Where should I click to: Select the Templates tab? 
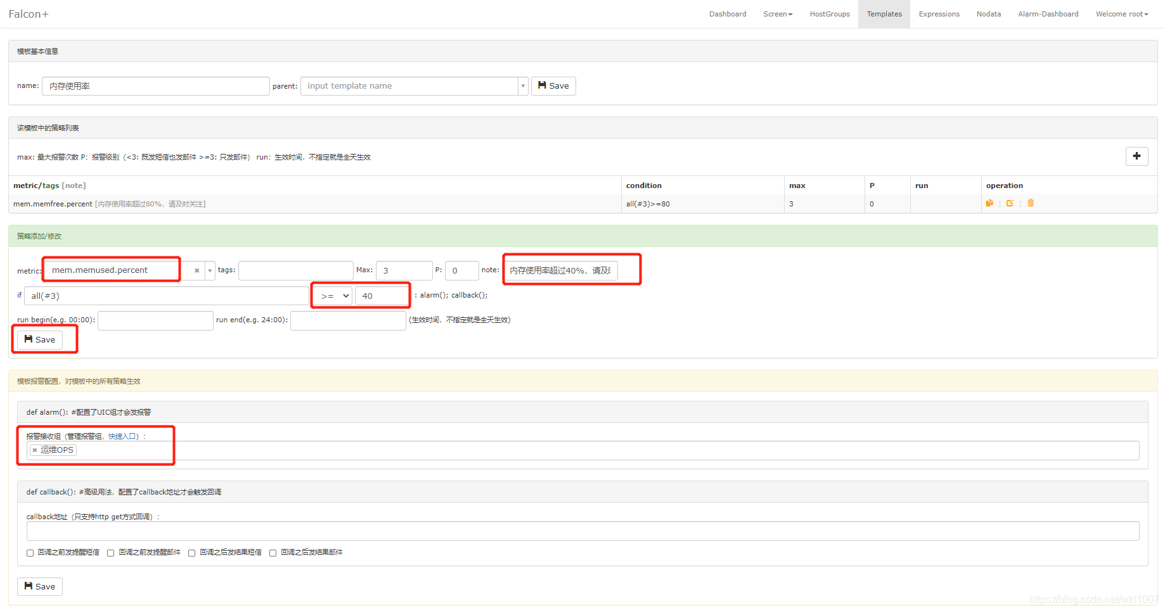click(884, 14)
